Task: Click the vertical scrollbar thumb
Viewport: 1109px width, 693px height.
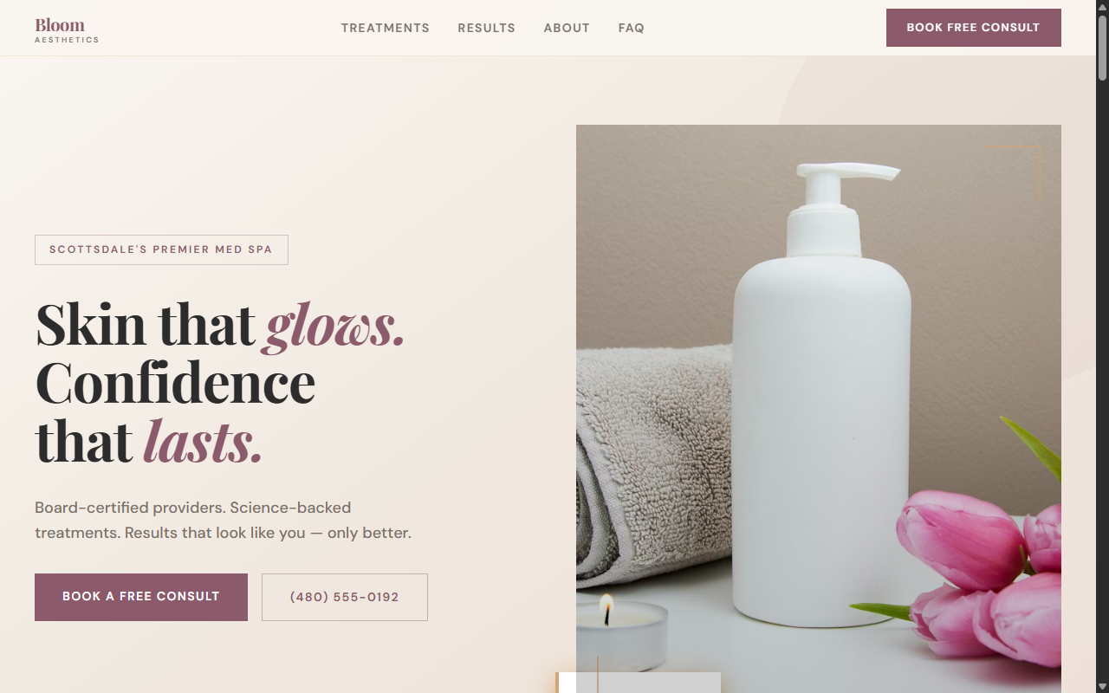Action: pos(1102,48)
